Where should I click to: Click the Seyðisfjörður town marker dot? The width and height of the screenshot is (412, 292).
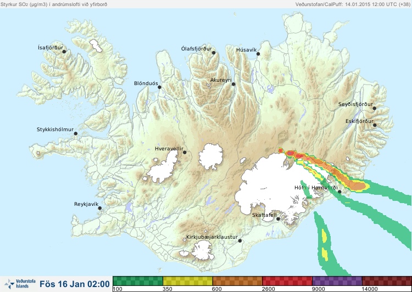[x=375, y=108]
